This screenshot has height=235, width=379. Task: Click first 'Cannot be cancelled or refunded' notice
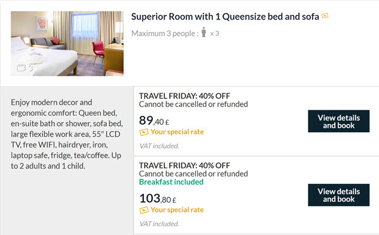[193, 104]
